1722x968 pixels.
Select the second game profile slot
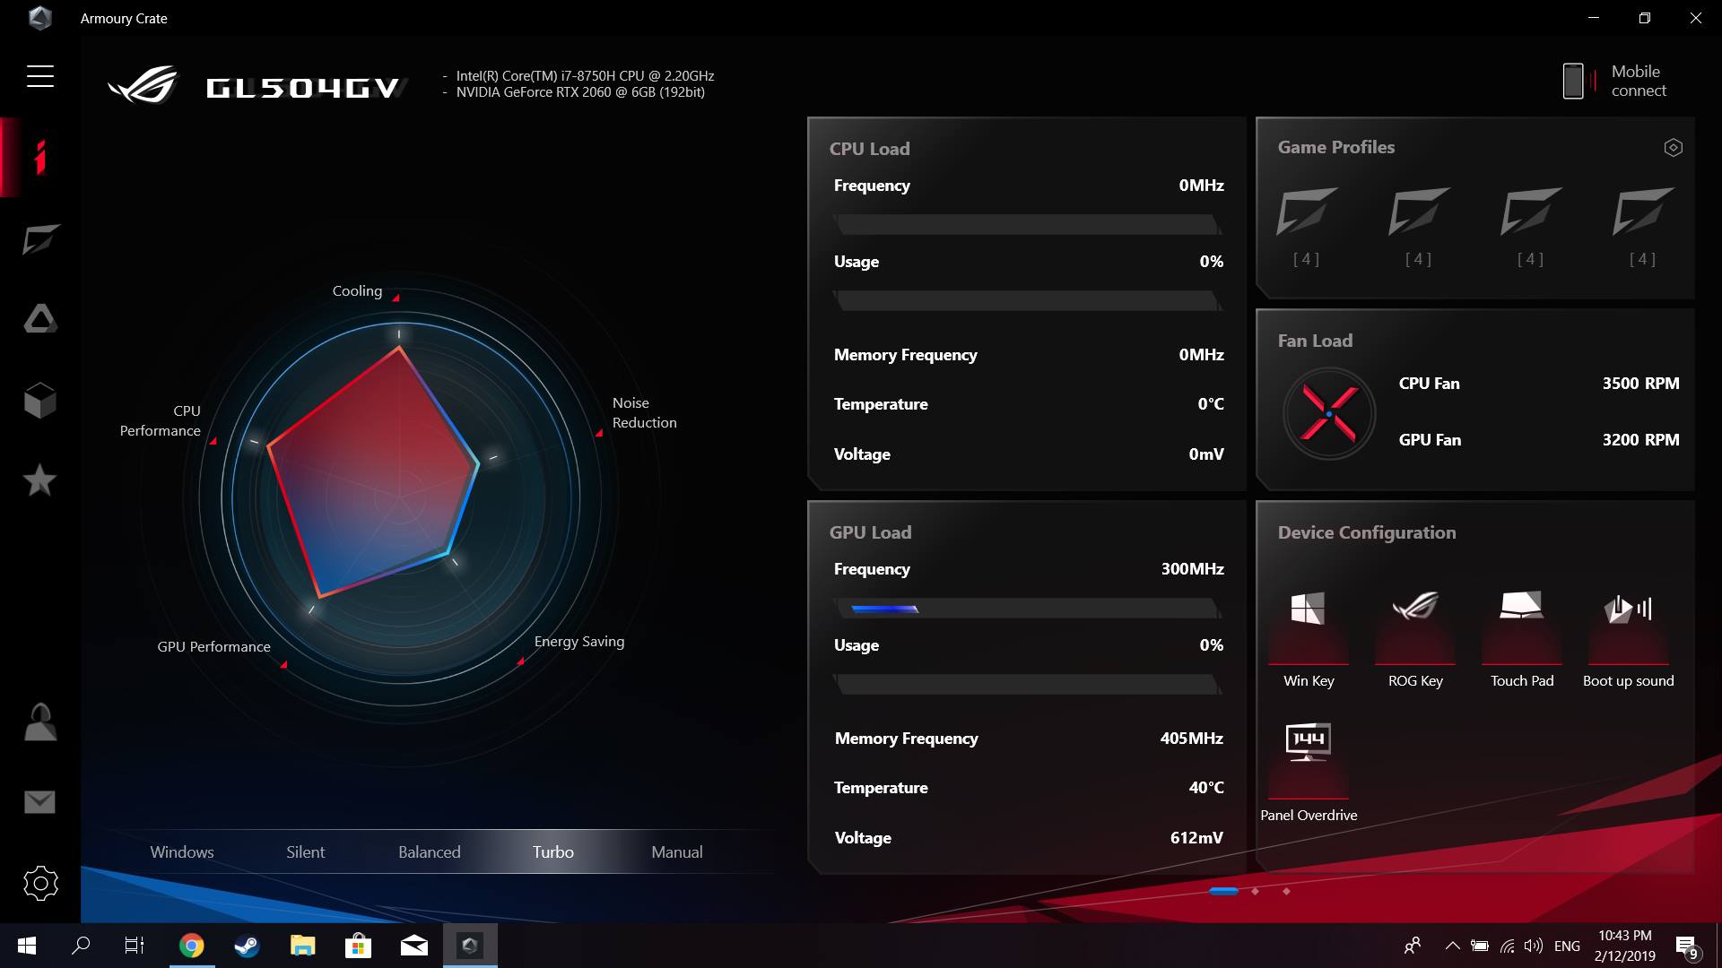click(x=1419, y=227)
